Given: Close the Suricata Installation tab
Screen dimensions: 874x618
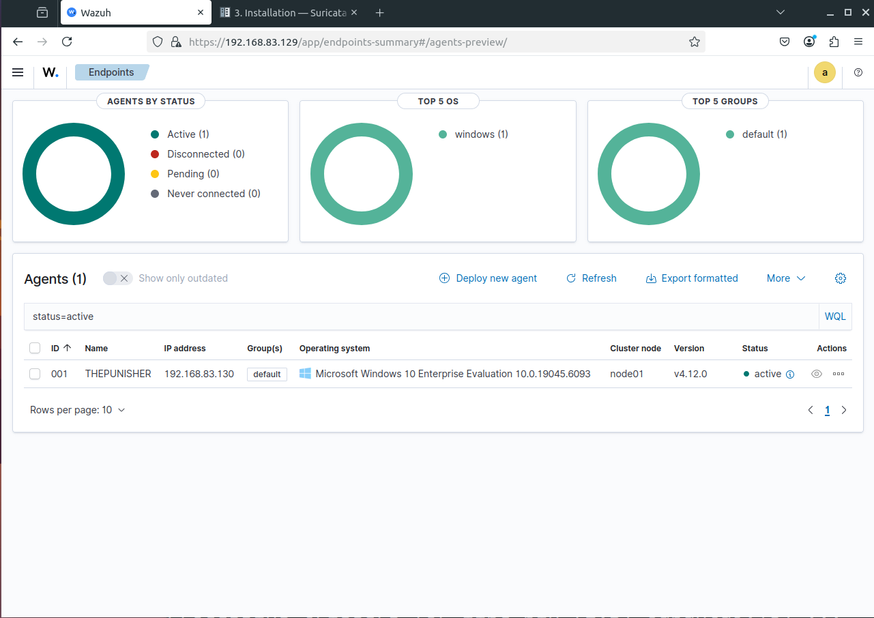Looking at the screenshot, I should [x=354, y=12].
